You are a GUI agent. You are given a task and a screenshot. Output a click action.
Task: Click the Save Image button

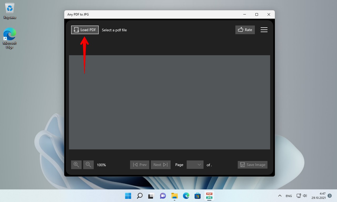click(252, 165)
